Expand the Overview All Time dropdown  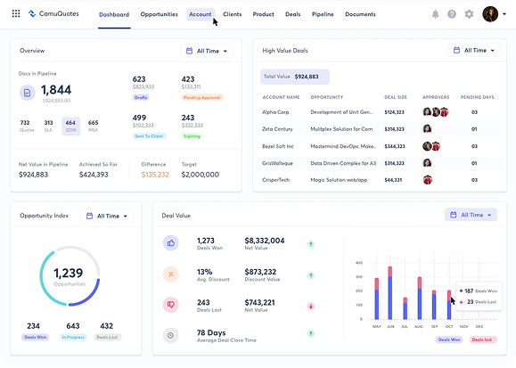tap(207, 51)
